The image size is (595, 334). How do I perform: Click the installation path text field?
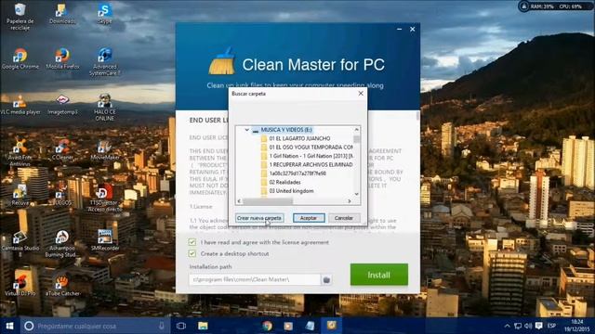click(x=255, y=280)
